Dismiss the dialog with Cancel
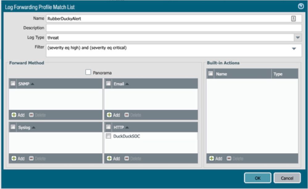Viewport: 308px width, 189px height. (x=287, y=178)
